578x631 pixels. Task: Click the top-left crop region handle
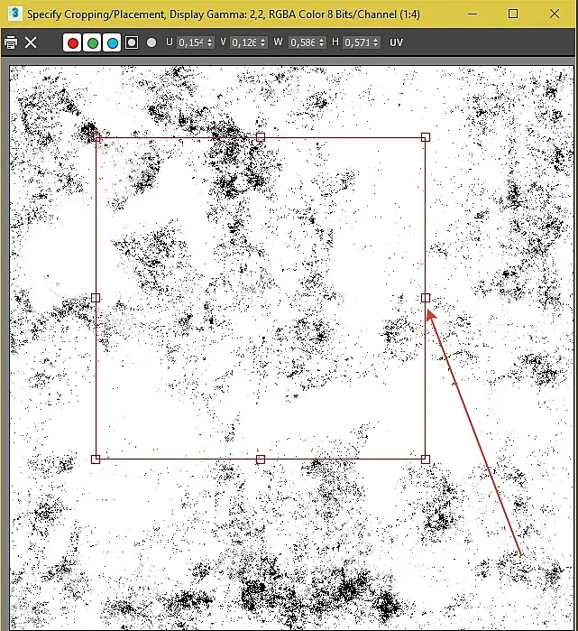[96, 137]
